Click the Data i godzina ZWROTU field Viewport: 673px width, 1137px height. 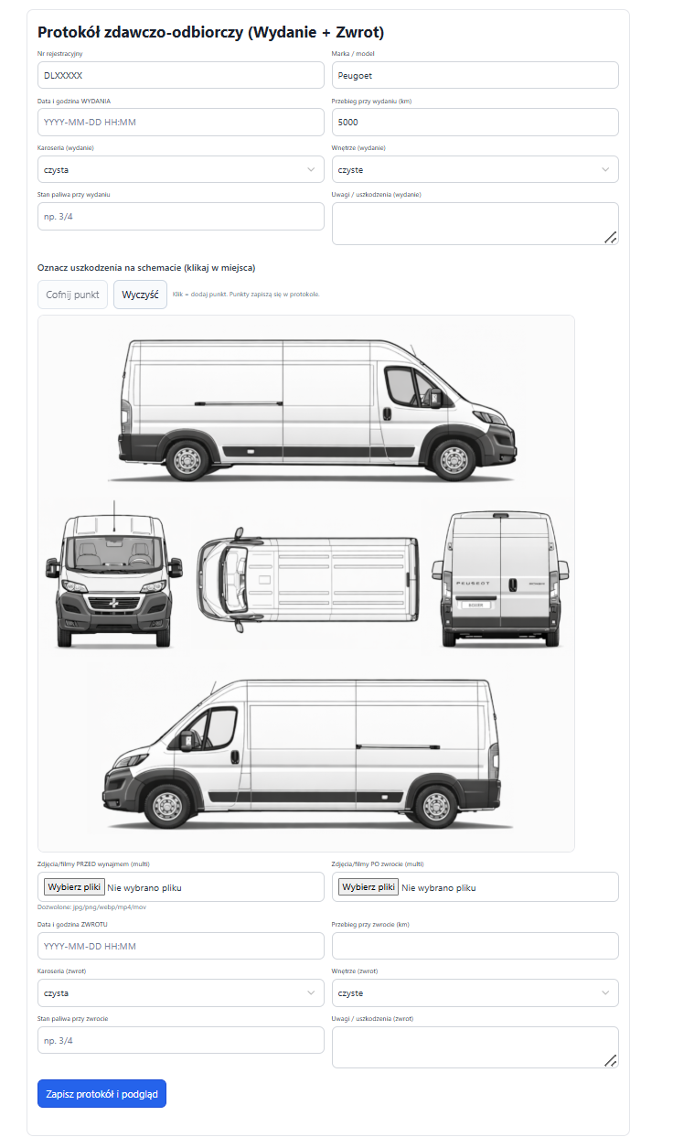(181, 946)
